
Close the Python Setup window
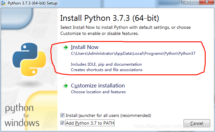[207, 2]
